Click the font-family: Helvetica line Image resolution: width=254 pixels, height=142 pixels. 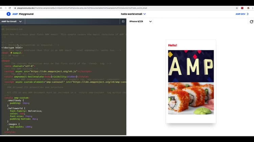[x=26, y=111]
